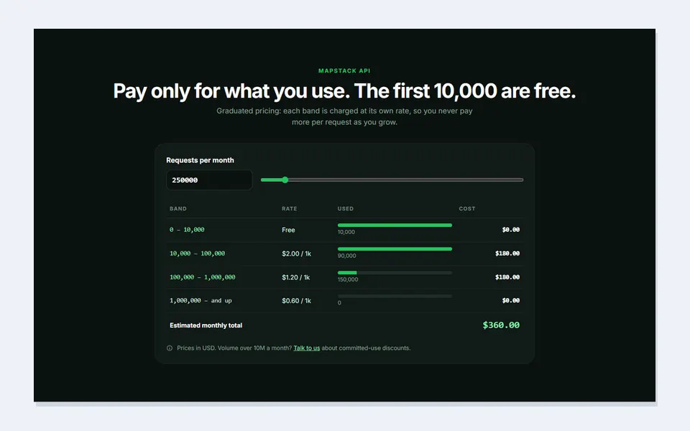Click the $1.20 / 1k rate
Viewport: 690px width, 431px height.
click(295, 277)
